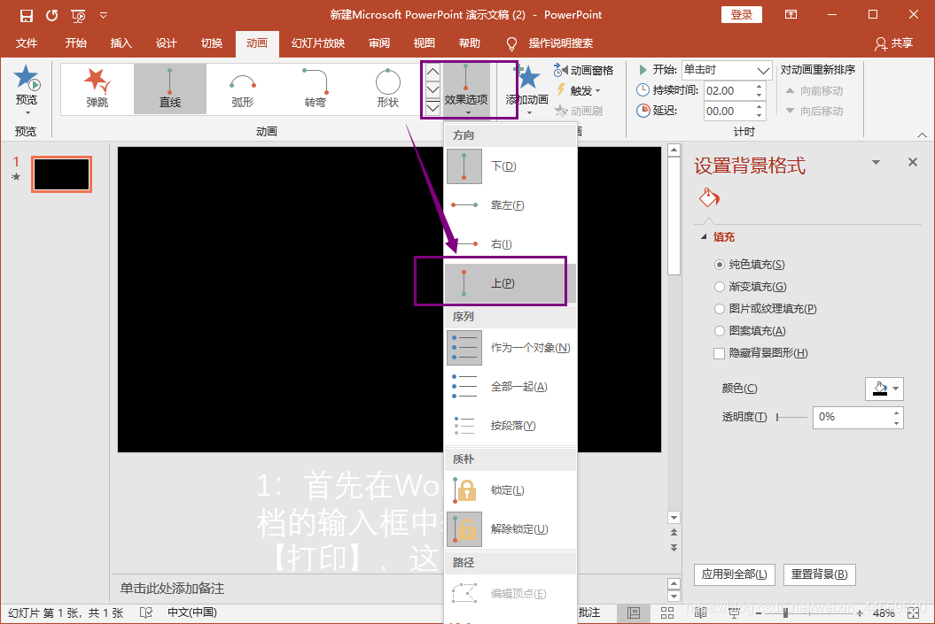Click 重置背景(B) button

[x=819, y=574]
